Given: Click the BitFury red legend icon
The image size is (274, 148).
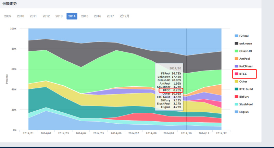Looking at the screenshot, I should pos(236,96).
